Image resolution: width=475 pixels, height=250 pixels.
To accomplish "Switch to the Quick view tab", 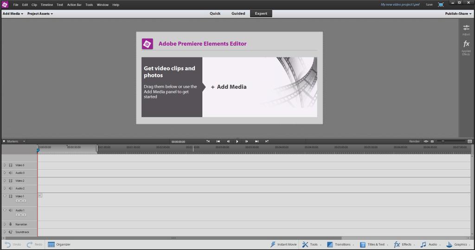I will point(215,13).
